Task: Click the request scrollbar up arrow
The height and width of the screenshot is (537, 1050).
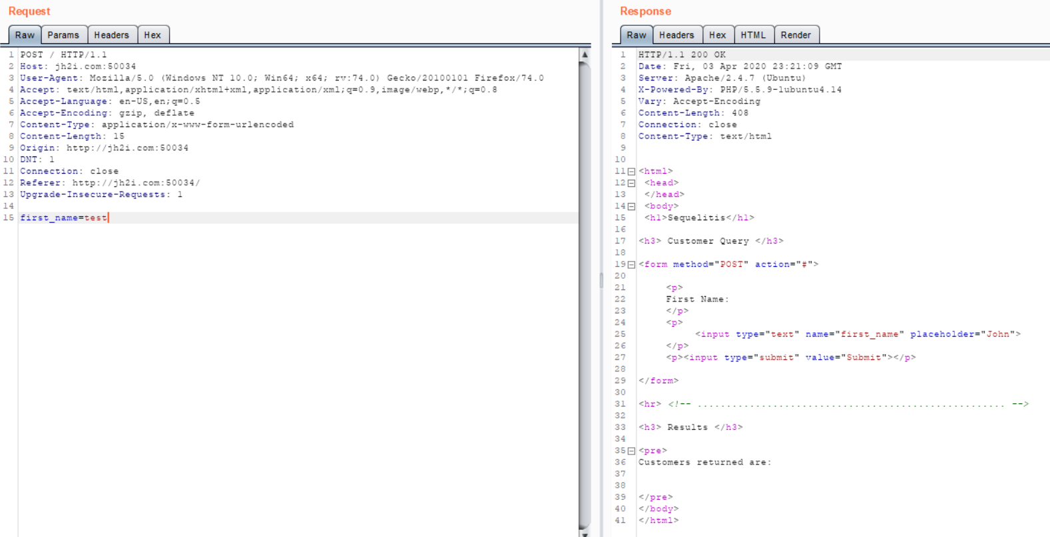Action: [x=585, y=55]
